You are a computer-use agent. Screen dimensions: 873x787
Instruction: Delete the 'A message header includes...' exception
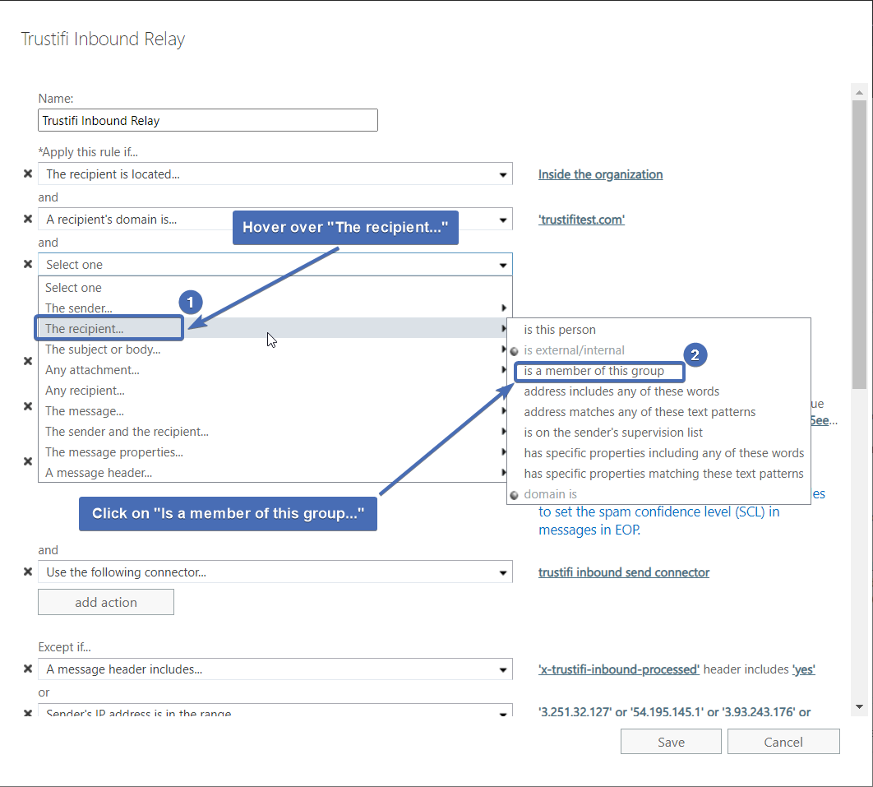point(28,669)
